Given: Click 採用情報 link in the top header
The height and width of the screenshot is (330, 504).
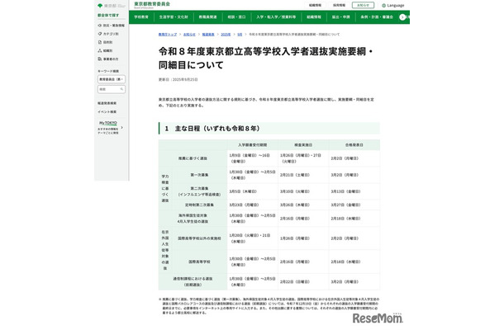Looking at the screenshot, I should 339,6.
